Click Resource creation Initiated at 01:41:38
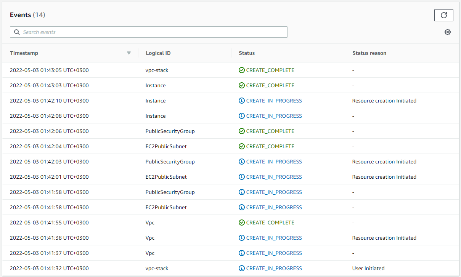The image size is (461, 277). [x=384, y=238]
